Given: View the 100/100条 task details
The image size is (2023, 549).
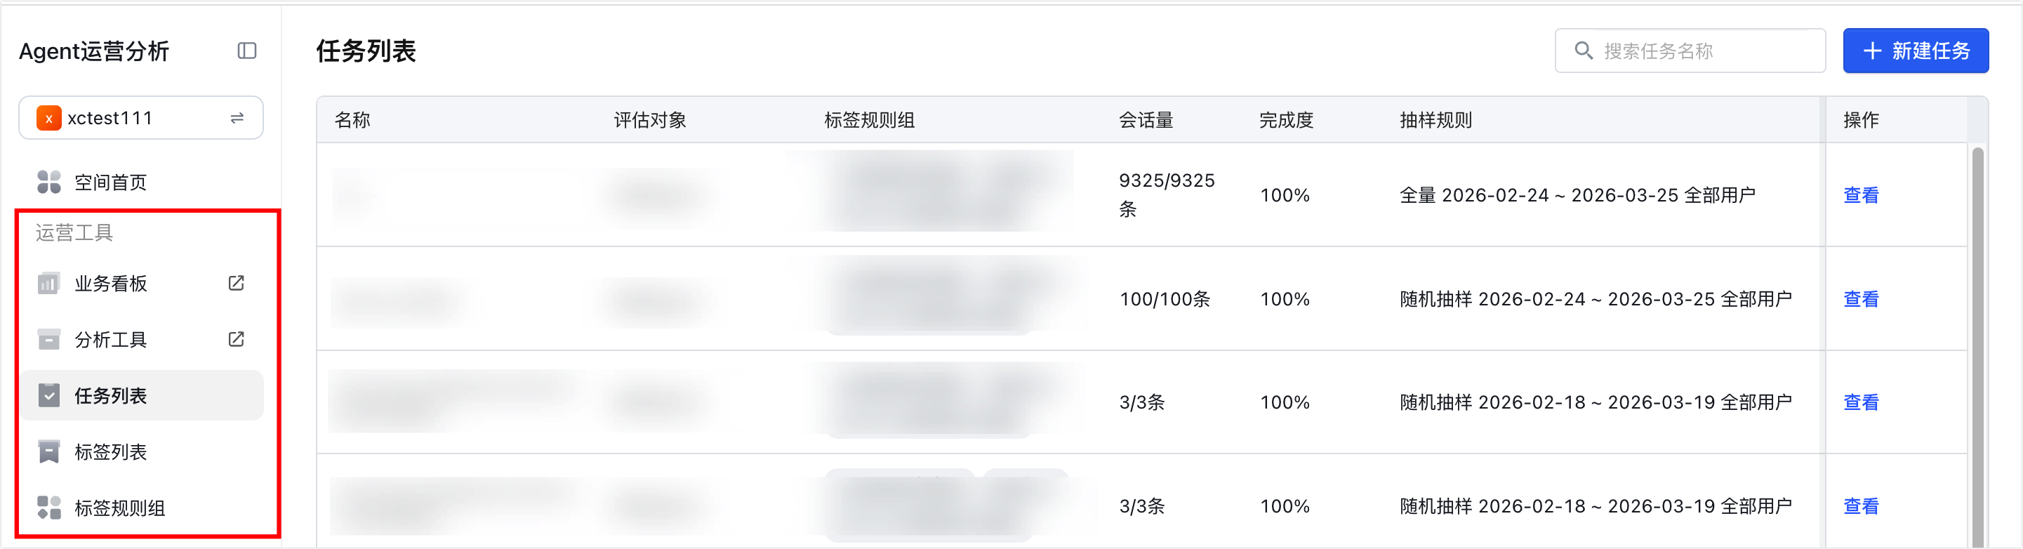Looking at the screenshot, I should (x=1860, y=299).
